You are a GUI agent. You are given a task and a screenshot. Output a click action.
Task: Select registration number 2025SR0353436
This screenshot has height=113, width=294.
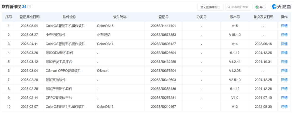click(163, 89)
